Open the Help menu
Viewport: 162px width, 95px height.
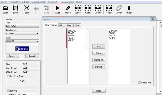(80, 2)
